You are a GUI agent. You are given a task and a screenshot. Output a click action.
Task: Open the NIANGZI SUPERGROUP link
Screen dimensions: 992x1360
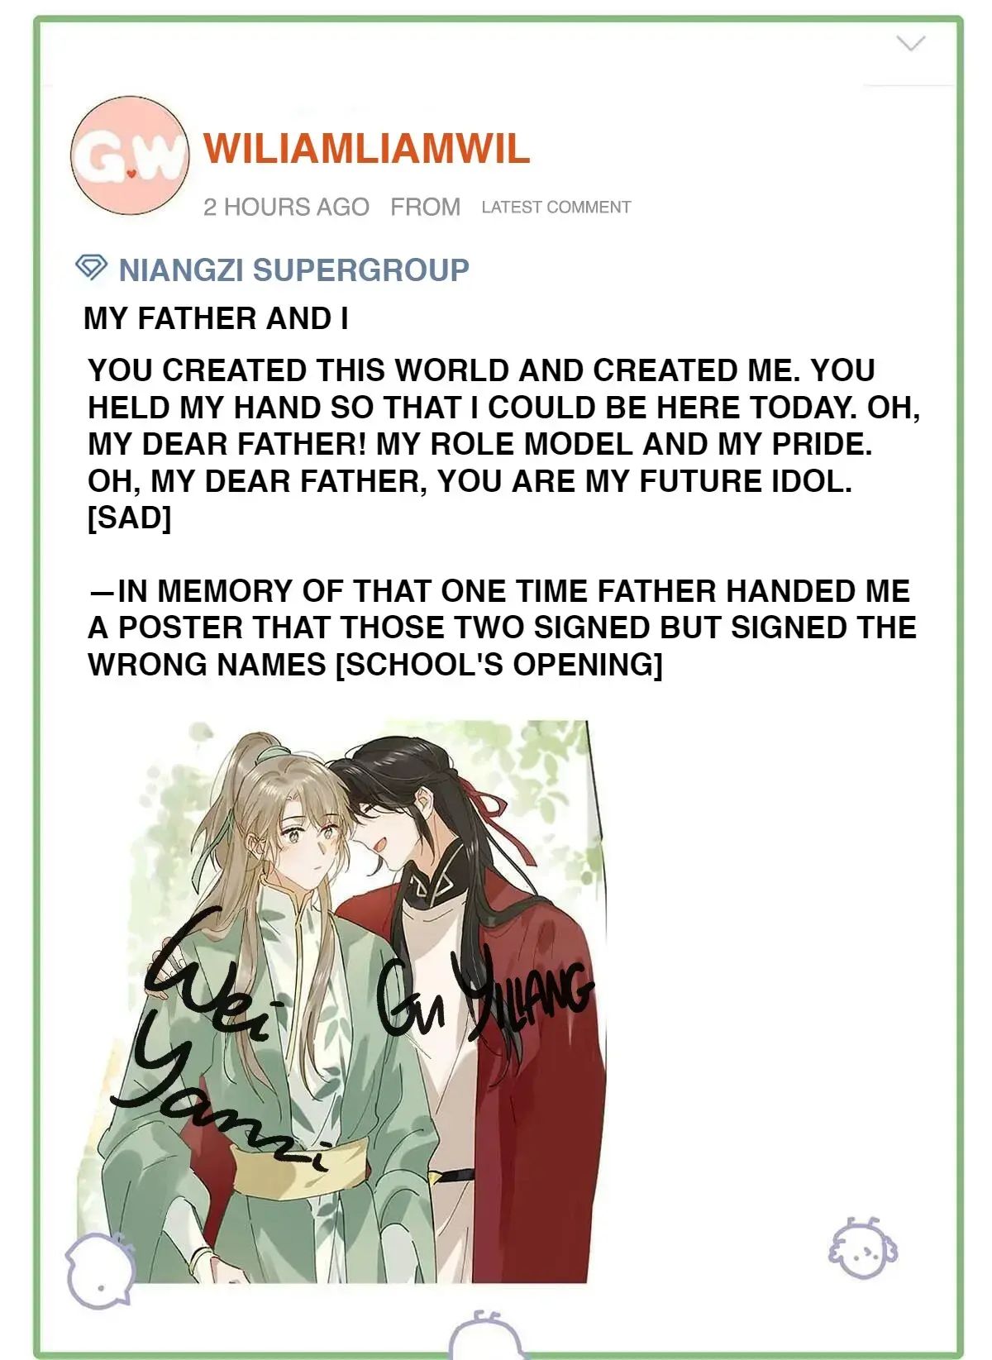pos(293,270)
